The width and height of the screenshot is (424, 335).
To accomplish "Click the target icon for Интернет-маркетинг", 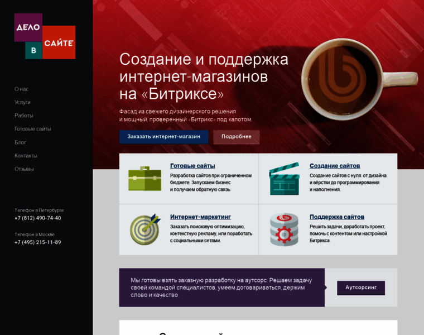I will coord(145,229).
